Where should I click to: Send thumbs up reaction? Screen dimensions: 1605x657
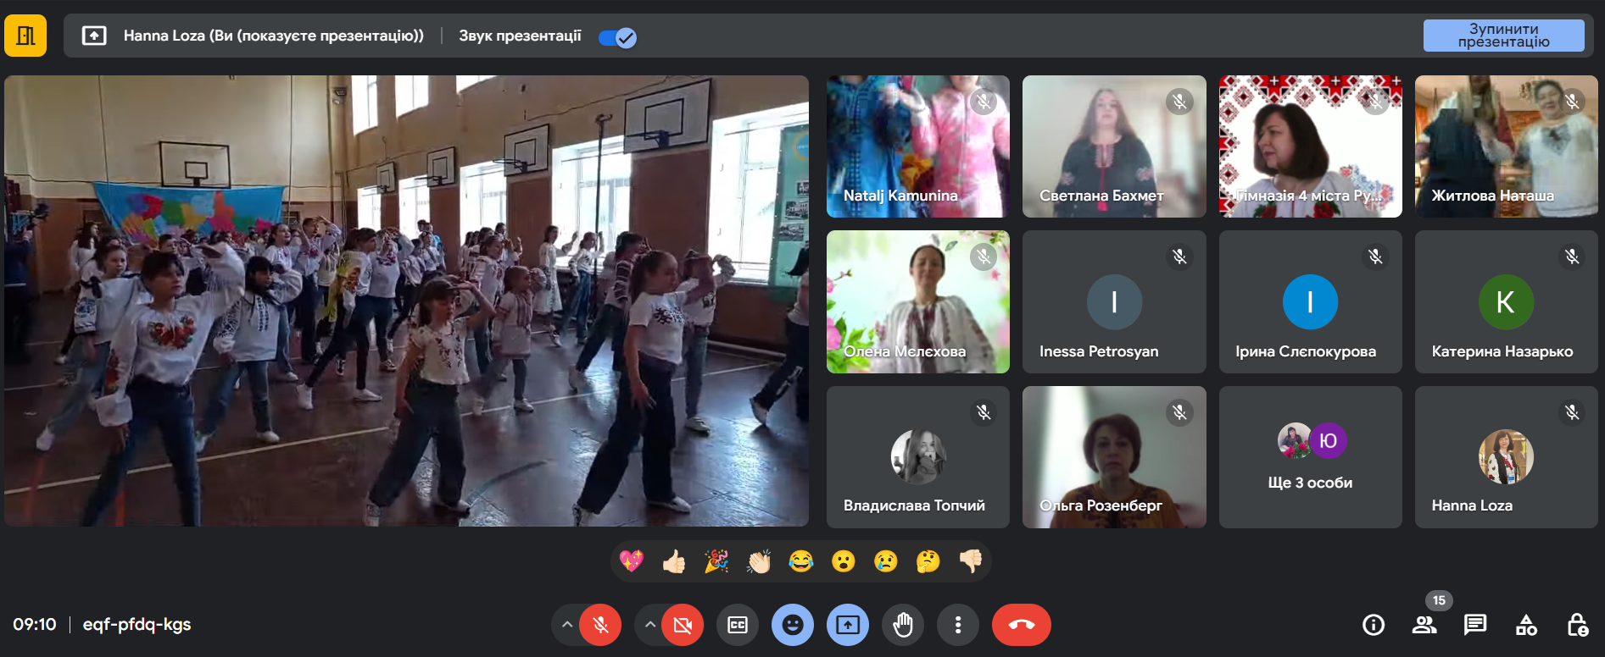coord(674,561)
